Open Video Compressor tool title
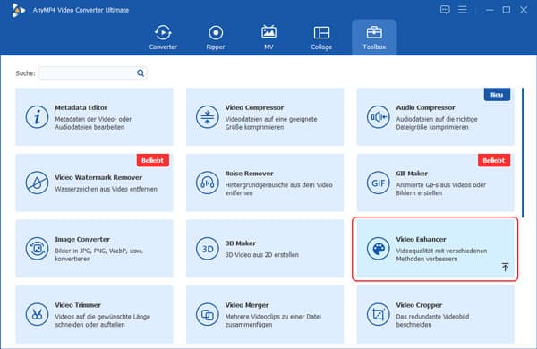The image size is (537, 349). [x=254, y=107]
